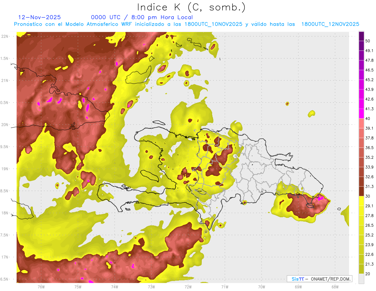Click the legend value "43.9"

click(370, 89)
